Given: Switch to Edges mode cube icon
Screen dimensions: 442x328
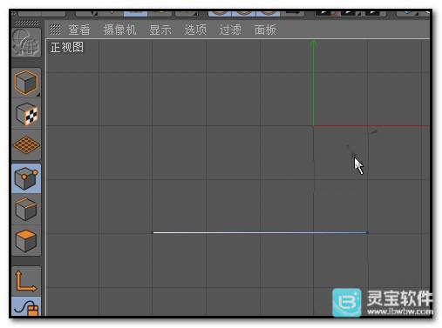Looking at the screenshot, I should tap(26, 209).
